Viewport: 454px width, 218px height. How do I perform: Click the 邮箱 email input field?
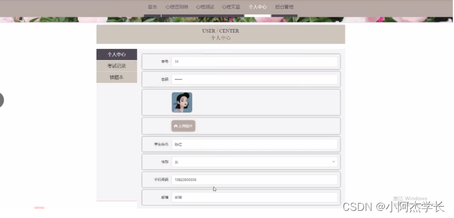click(255, 198)
